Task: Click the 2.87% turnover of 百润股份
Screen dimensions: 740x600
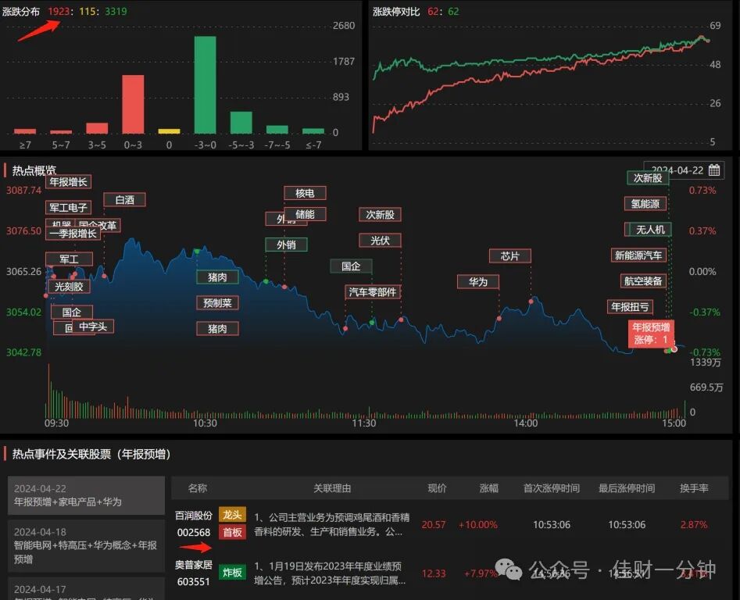Action: coord(694,524)
